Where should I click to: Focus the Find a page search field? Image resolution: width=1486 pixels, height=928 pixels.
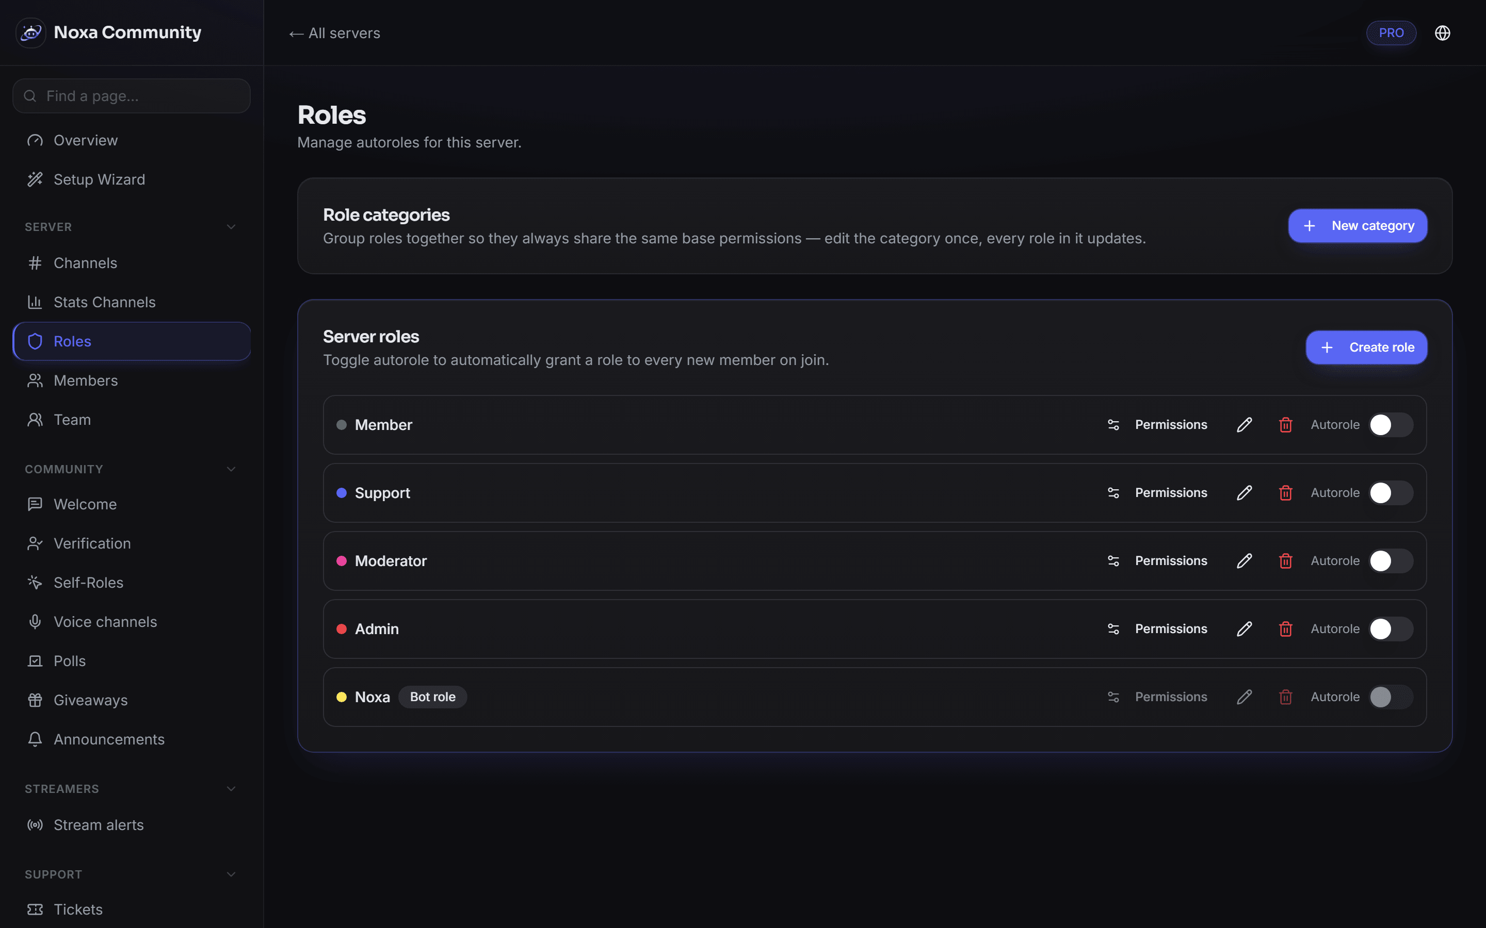tap(132, 96)
